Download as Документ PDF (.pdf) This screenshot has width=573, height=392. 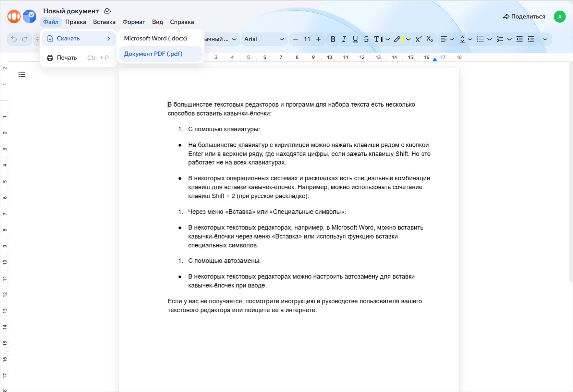[x=161, y=54]
